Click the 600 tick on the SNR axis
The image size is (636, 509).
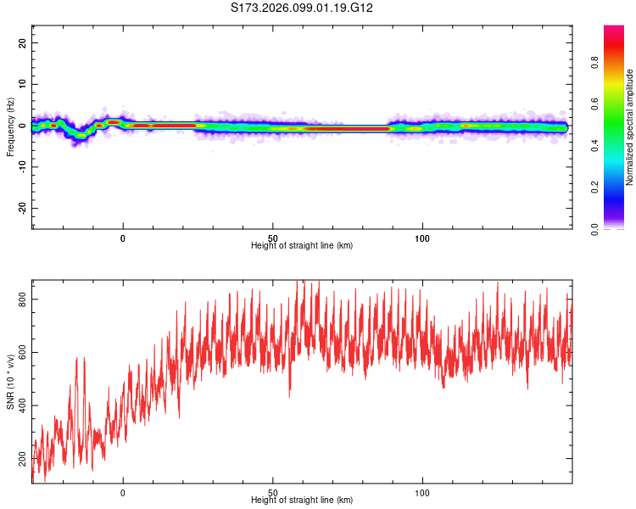coord(25,352)
